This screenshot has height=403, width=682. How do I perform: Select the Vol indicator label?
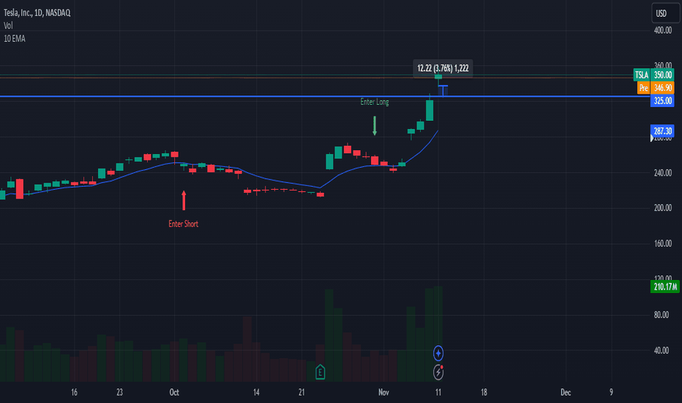tap(8, 26)
